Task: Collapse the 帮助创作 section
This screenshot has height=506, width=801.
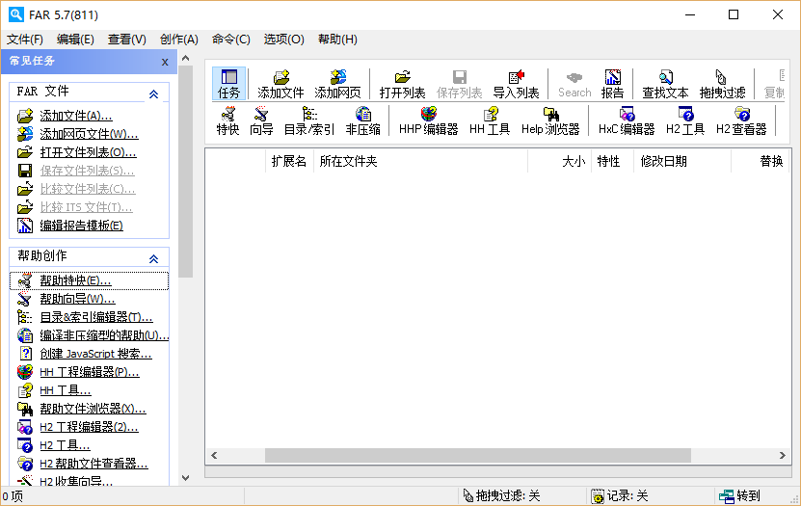Action: click(154, 259)
